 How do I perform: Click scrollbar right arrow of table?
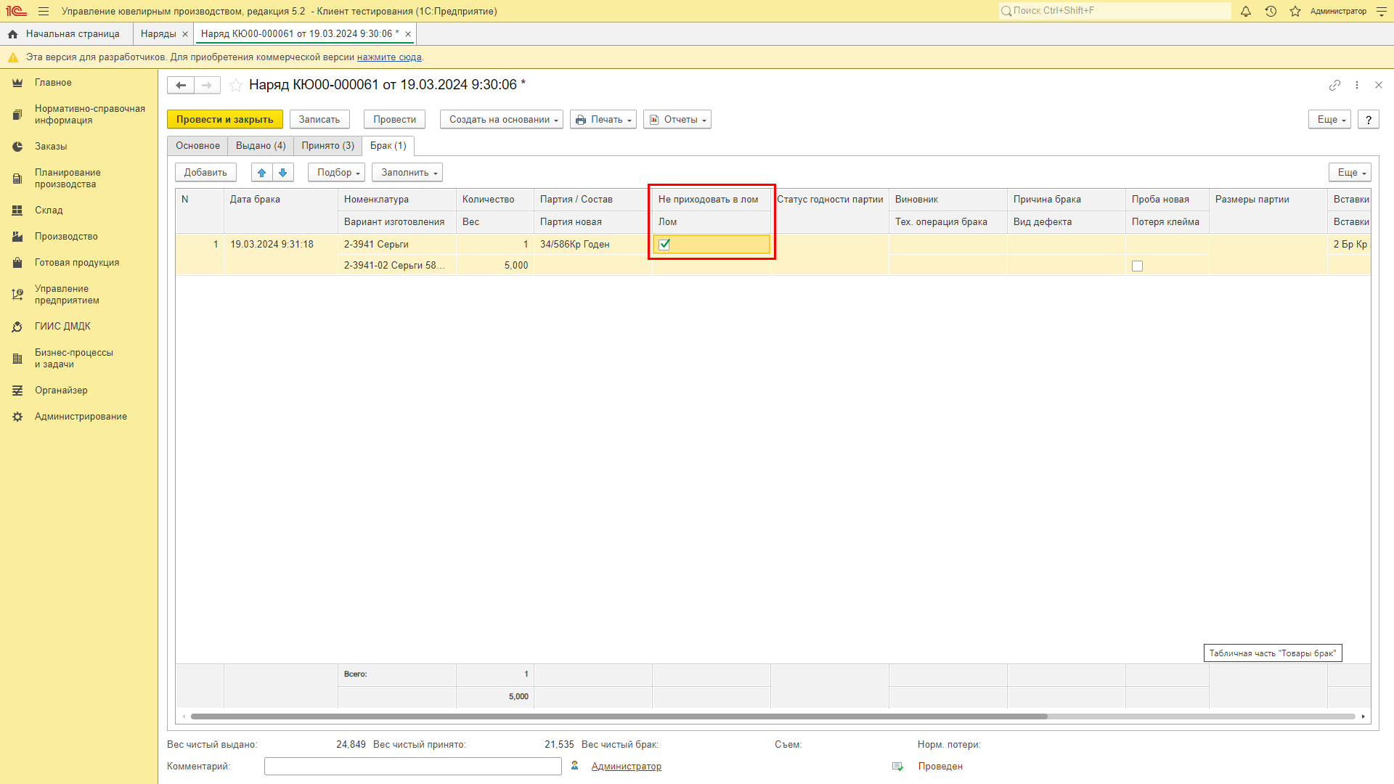tap(1363, 716)
